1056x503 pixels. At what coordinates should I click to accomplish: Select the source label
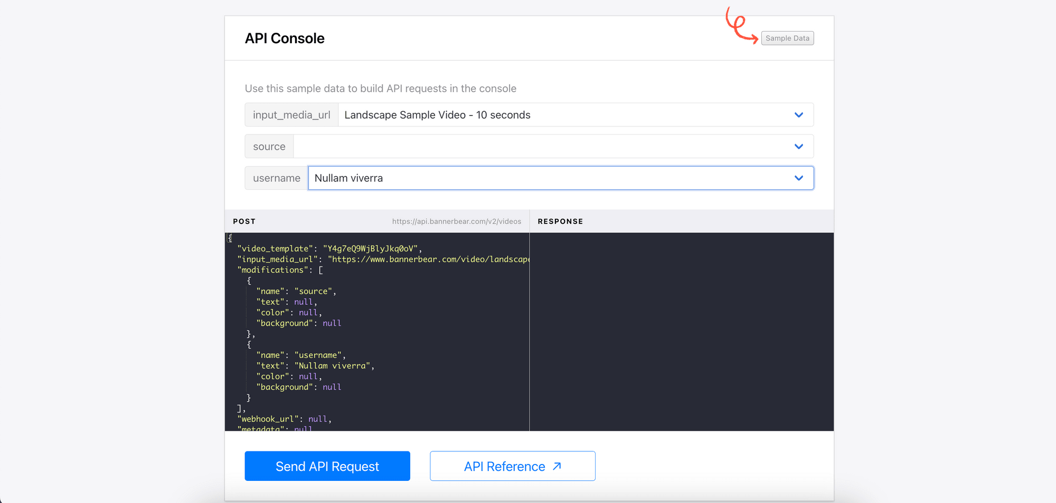[x=269, y=146]
